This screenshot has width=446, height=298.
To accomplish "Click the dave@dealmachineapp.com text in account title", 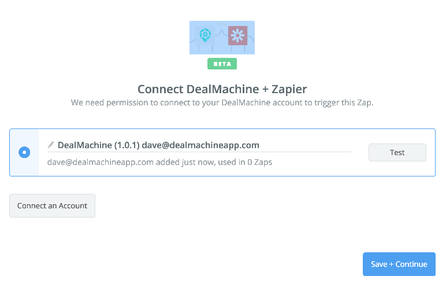I will point(200,145).
